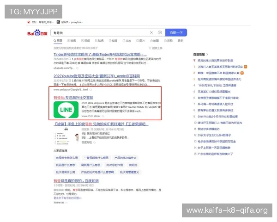The height and width of the screenshot is (222, 277).
Task: Select related search 批次号有什么用
Action: [66, 172]
